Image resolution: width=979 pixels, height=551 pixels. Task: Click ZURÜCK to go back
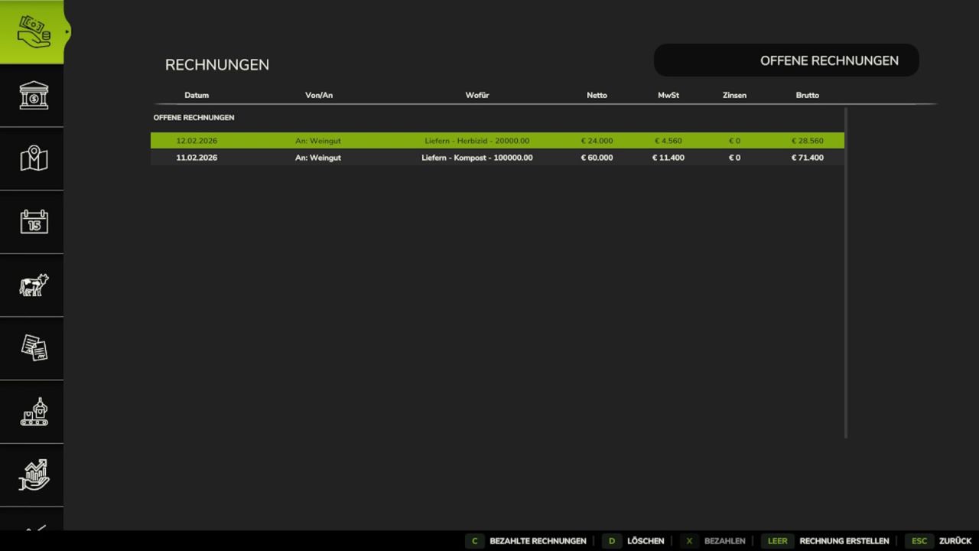tap(956, 540)
